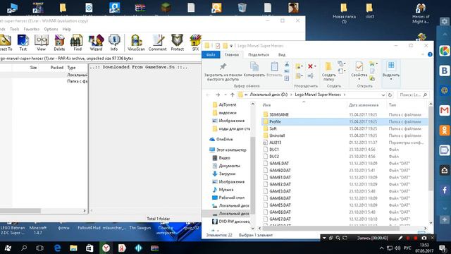This screenshot has height=254, width=451.
Task: Expand the address bar history dropdown
Action: coord(383,95)
